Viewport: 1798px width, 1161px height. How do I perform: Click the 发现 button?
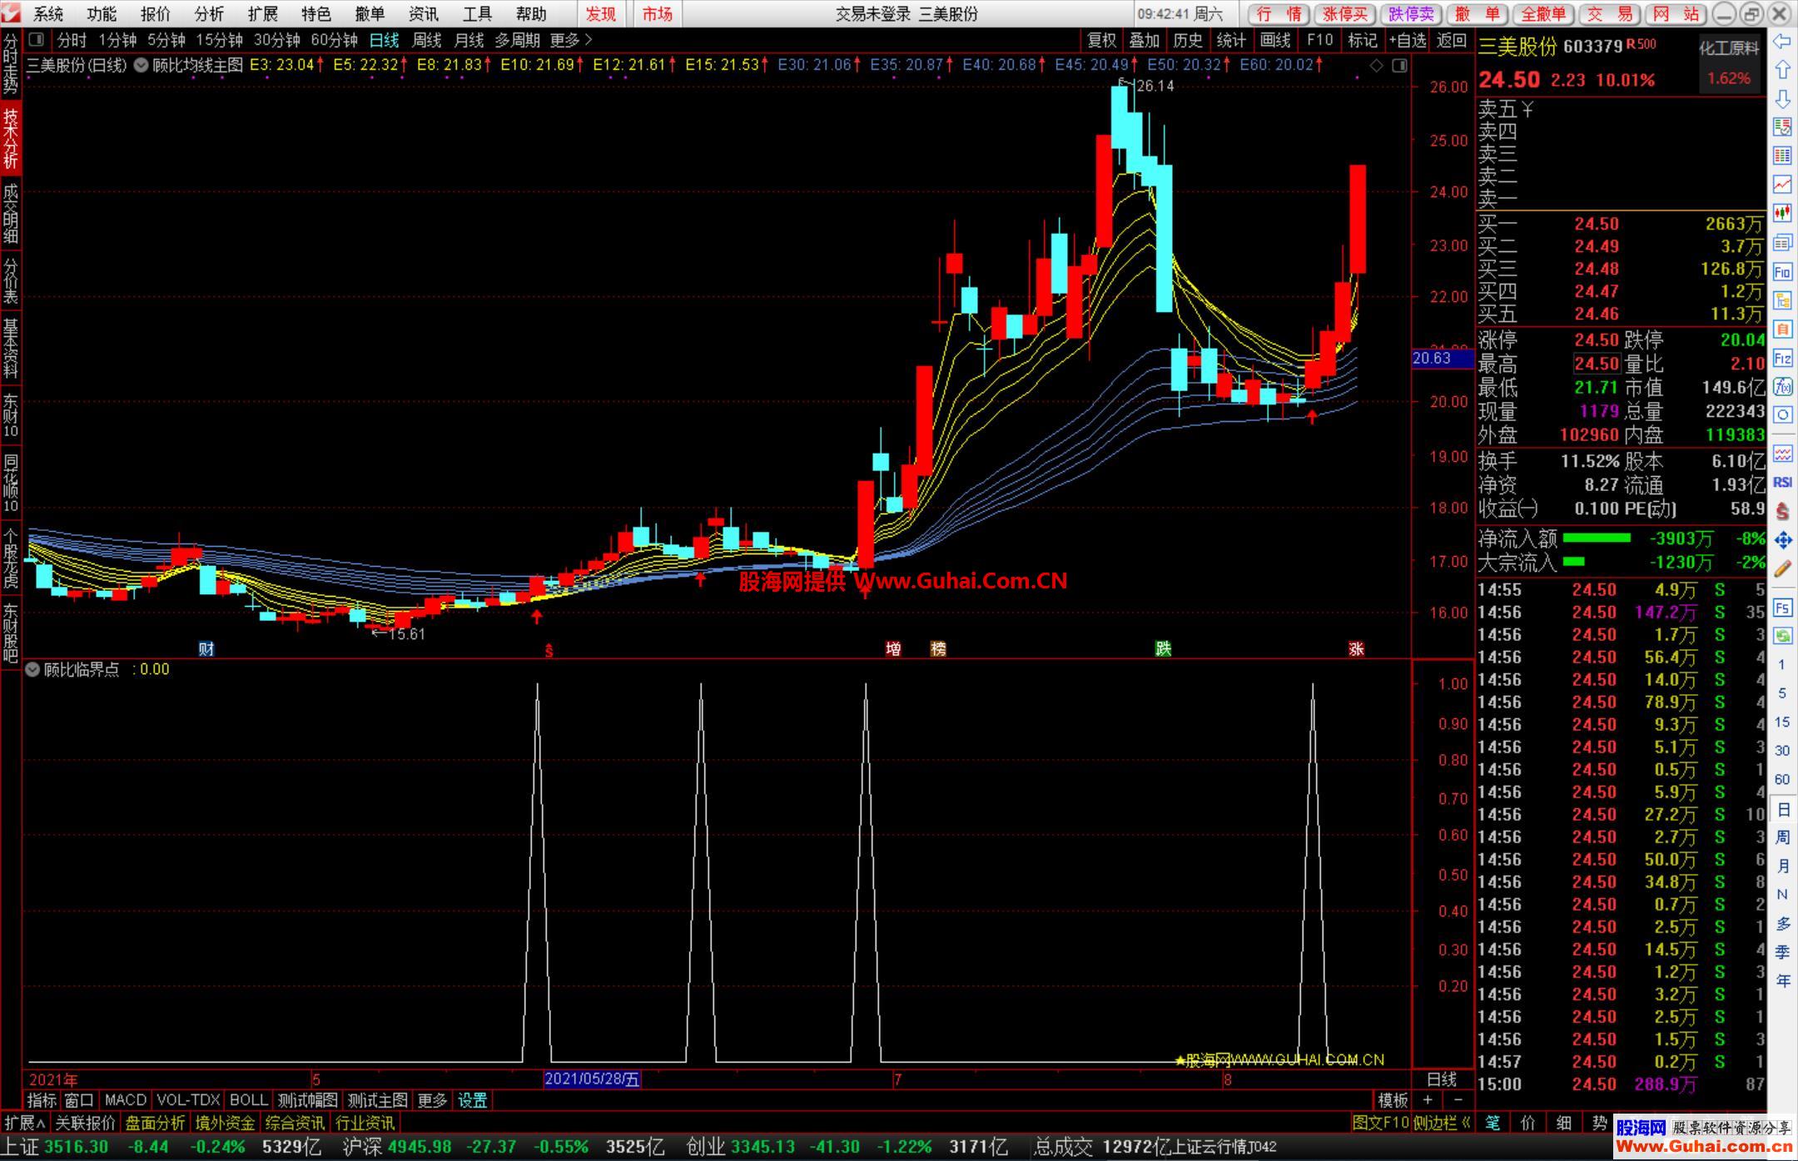click(601, 13)
